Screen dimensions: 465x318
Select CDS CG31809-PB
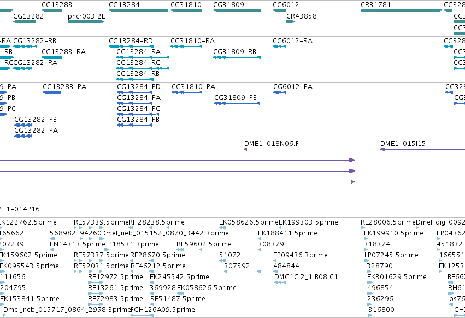[236, 98]
